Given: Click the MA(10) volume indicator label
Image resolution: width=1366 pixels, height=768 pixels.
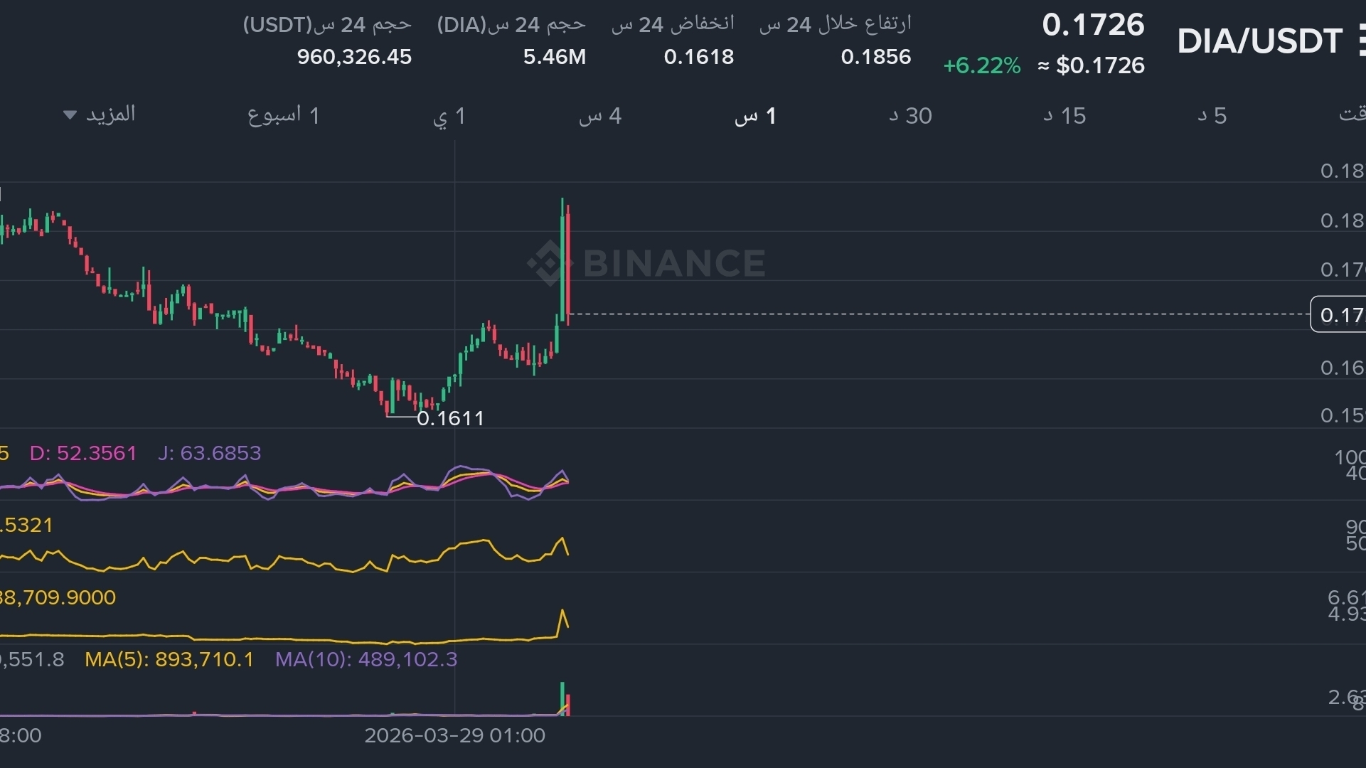Looking at the screenshot, I should (366, 659).
